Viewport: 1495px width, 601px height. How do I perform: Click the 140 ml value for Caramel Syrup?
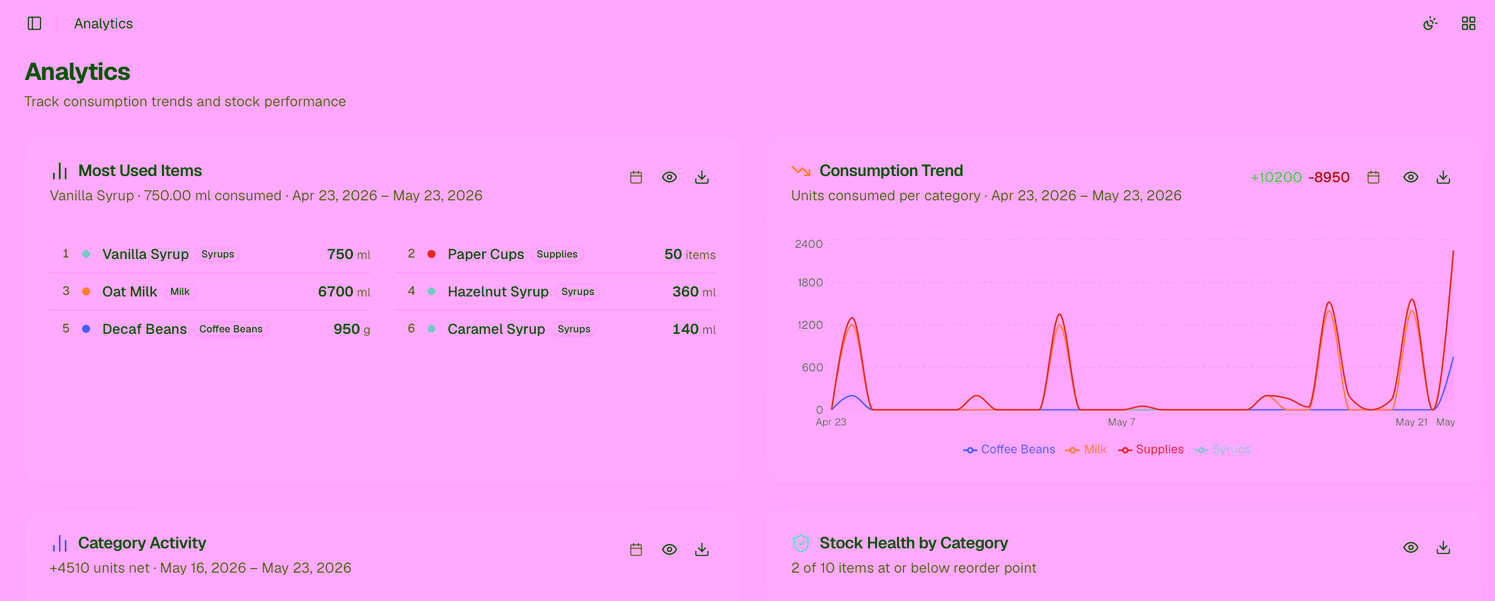693,329
